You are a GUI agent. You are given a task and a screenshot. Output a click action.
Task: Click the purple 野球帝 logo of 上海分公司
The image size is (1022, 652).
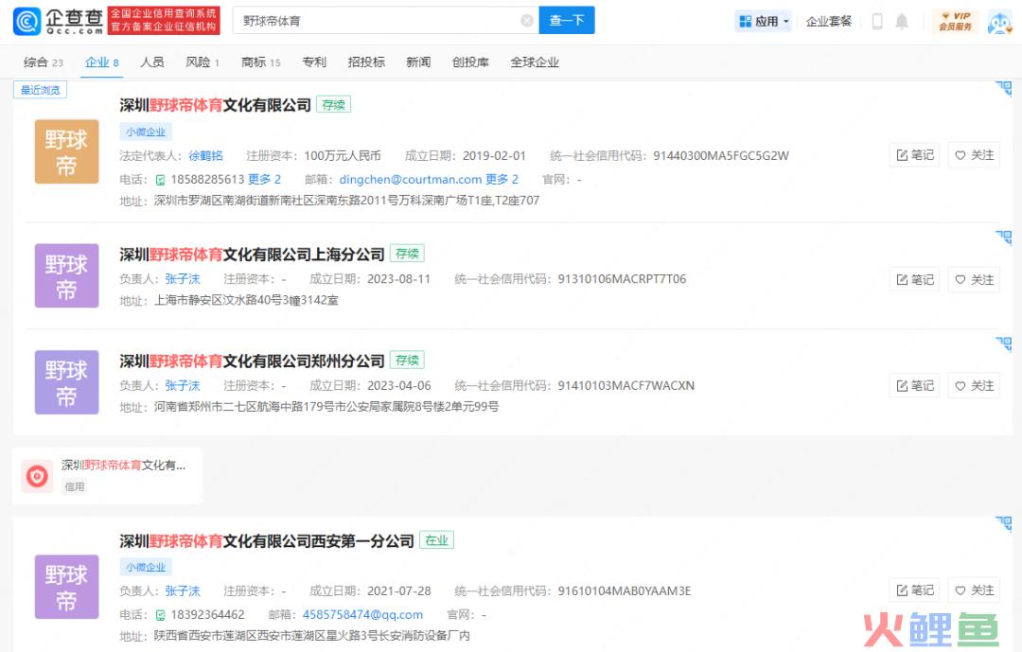[66, 275]
